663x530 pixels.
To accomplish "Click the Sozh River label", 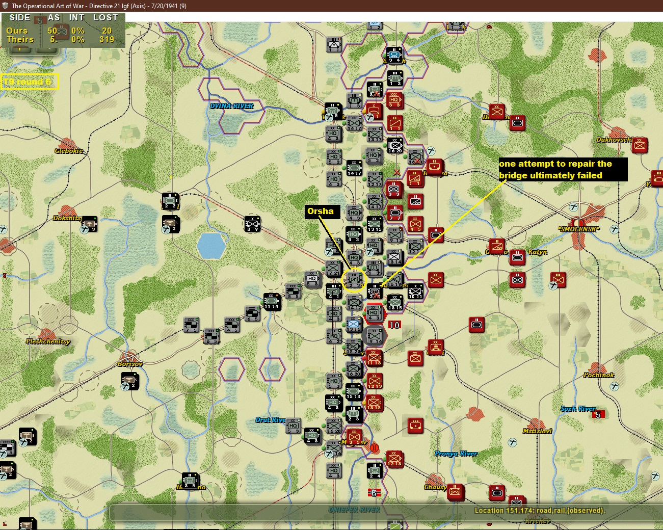I will coord(578,409).
